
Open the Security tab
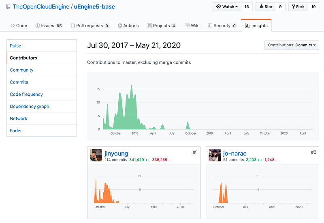click(222, 26)
